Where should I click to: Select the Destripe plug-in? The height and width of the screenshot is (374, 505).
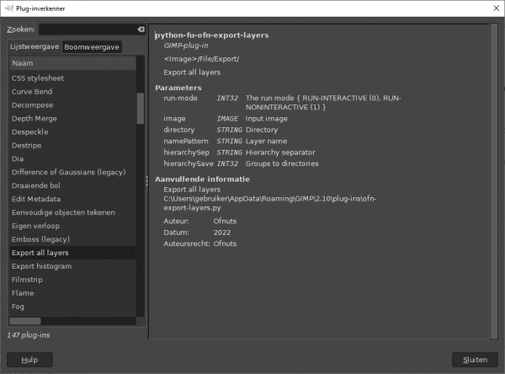click(x=72, y=146)
